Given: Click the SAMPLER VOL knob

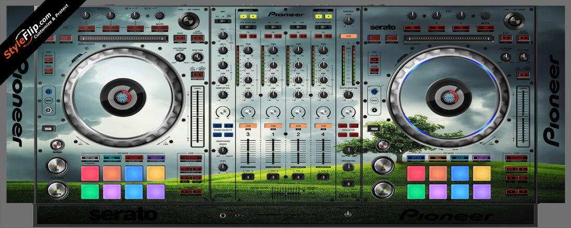Looking at the screenshot, I should tap(223, 95).
